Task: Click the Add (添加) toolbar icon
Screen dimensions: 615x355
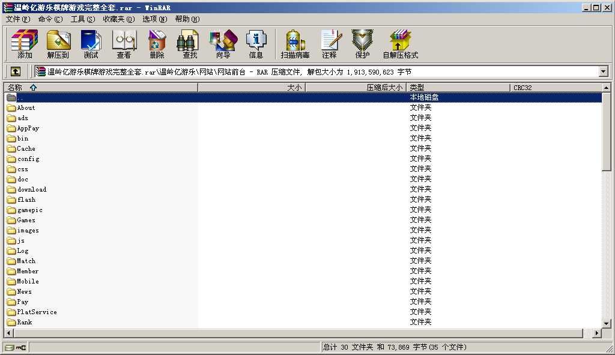Action: [x=24, y=43]
